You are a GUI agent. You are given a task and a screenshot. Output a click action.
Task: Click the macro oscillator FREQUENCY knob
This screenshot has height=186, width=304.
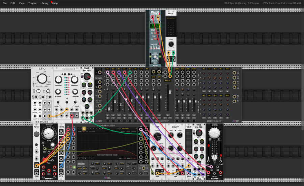[59, 80]
